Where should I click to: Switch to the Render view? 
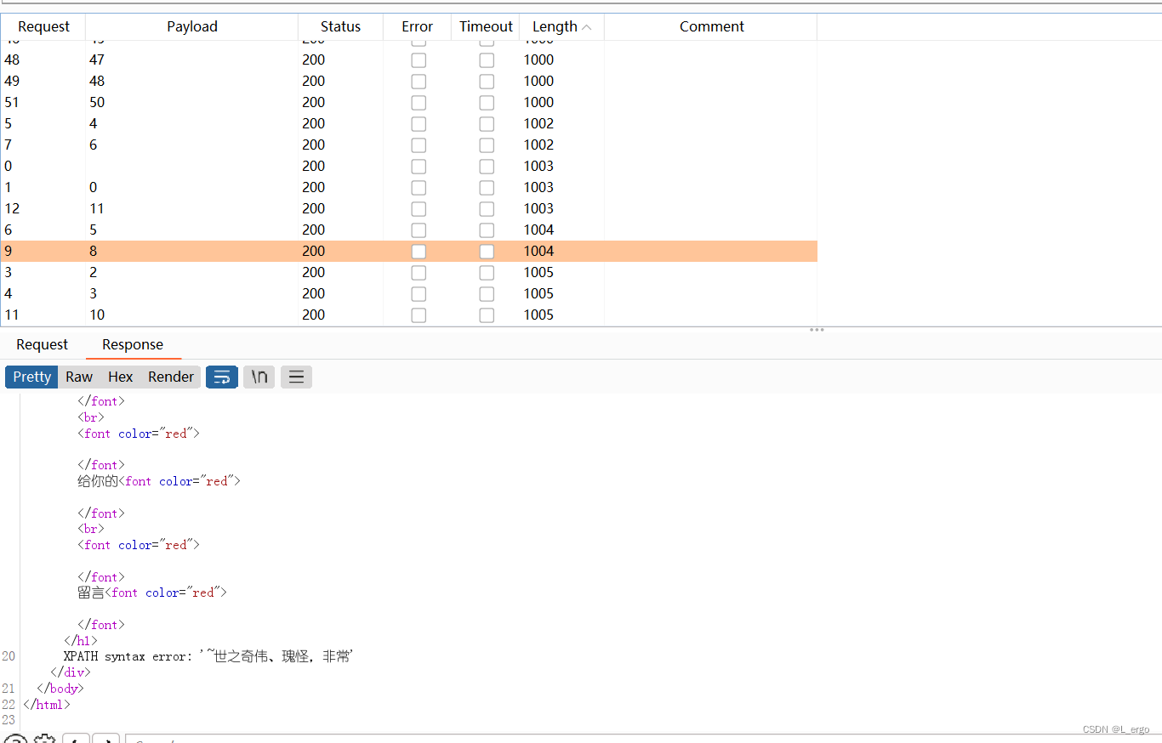point(170,377)
